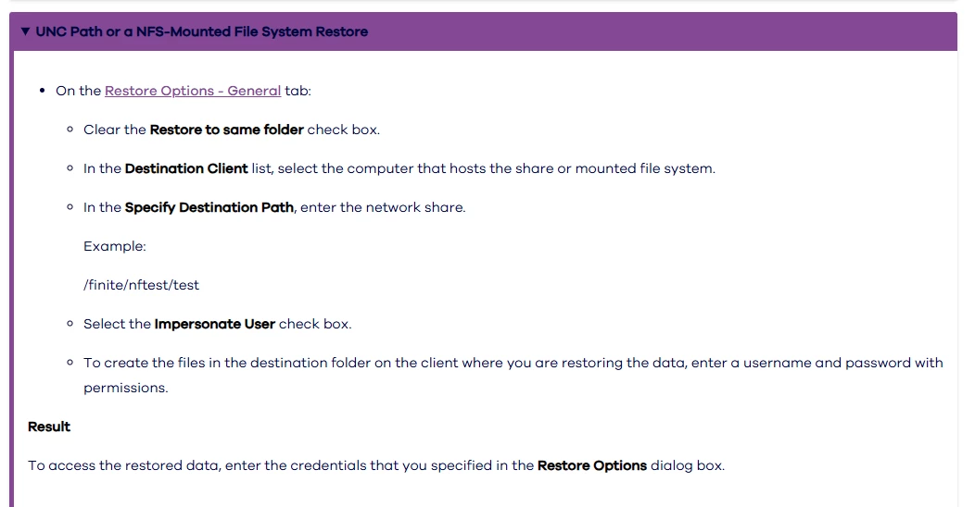The image size is (975, 507).
Task: Click the /finite/nftest/test example path
Action: (141, 285)
